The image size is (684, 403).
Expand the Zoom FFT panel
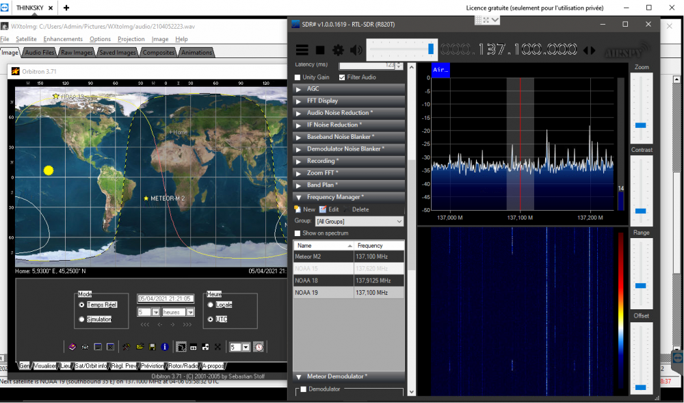point(349,173)
